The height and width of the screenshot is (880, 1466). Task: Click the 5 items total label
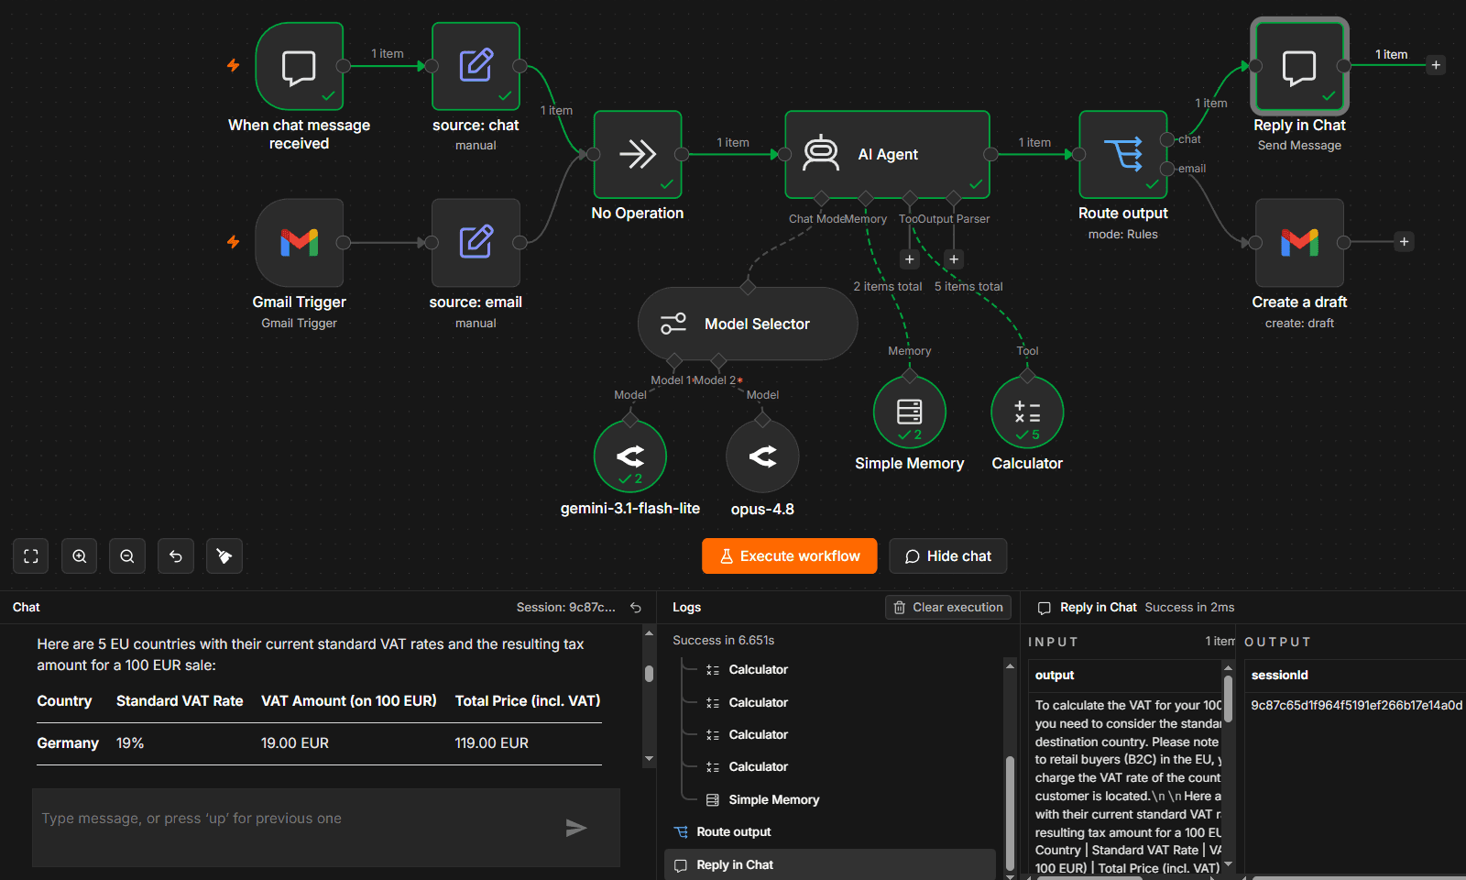point(968,287)
